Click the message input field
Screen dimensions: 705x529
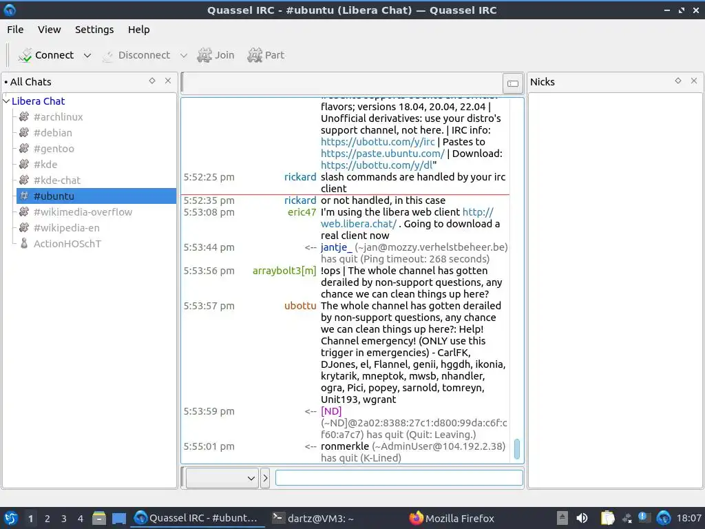point(399,478)
